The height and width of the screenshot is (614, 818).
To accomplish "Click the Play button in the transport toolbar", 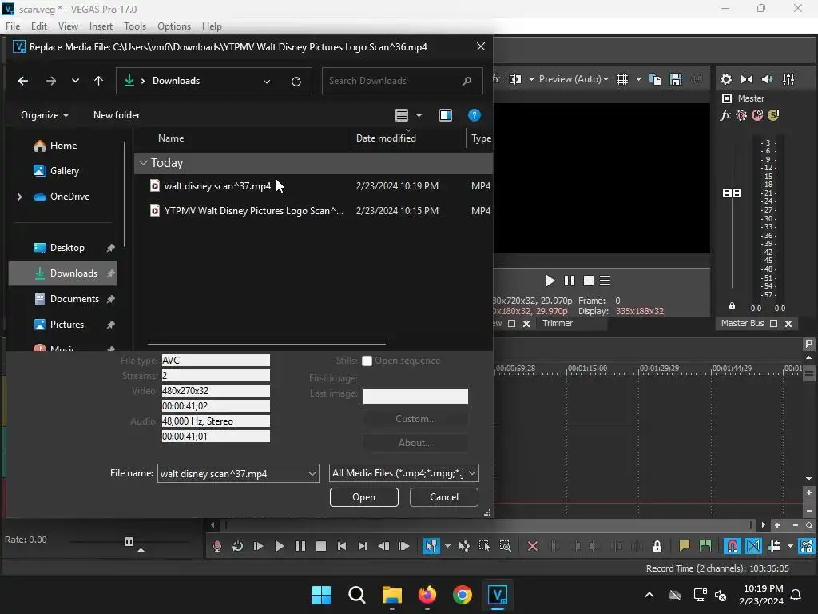I will tap(279, 546).
